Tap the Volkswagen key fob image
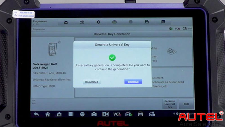The height and width of the screenshot is (127, 225). click(x=52, y=49)
